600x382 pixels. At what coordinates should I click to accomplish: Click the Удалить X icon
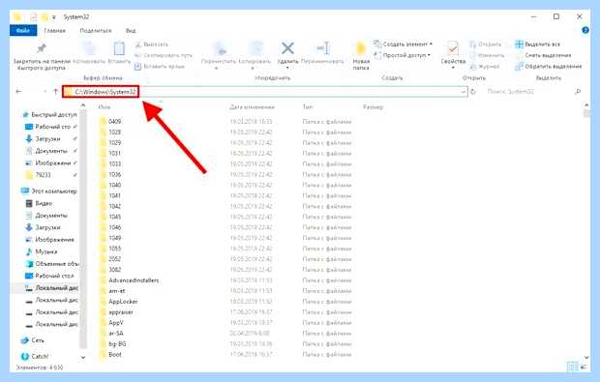click(x=287, y=49)
